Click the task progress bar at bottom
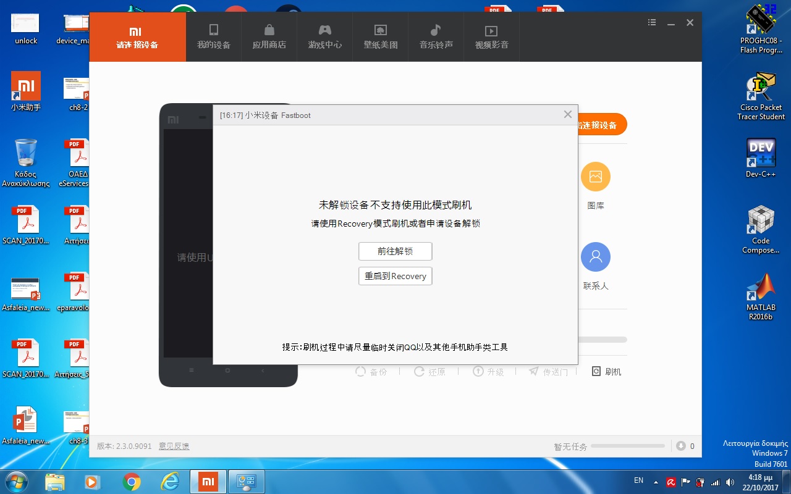The height and width of the screenshot is (494, 791). [627, 446]
